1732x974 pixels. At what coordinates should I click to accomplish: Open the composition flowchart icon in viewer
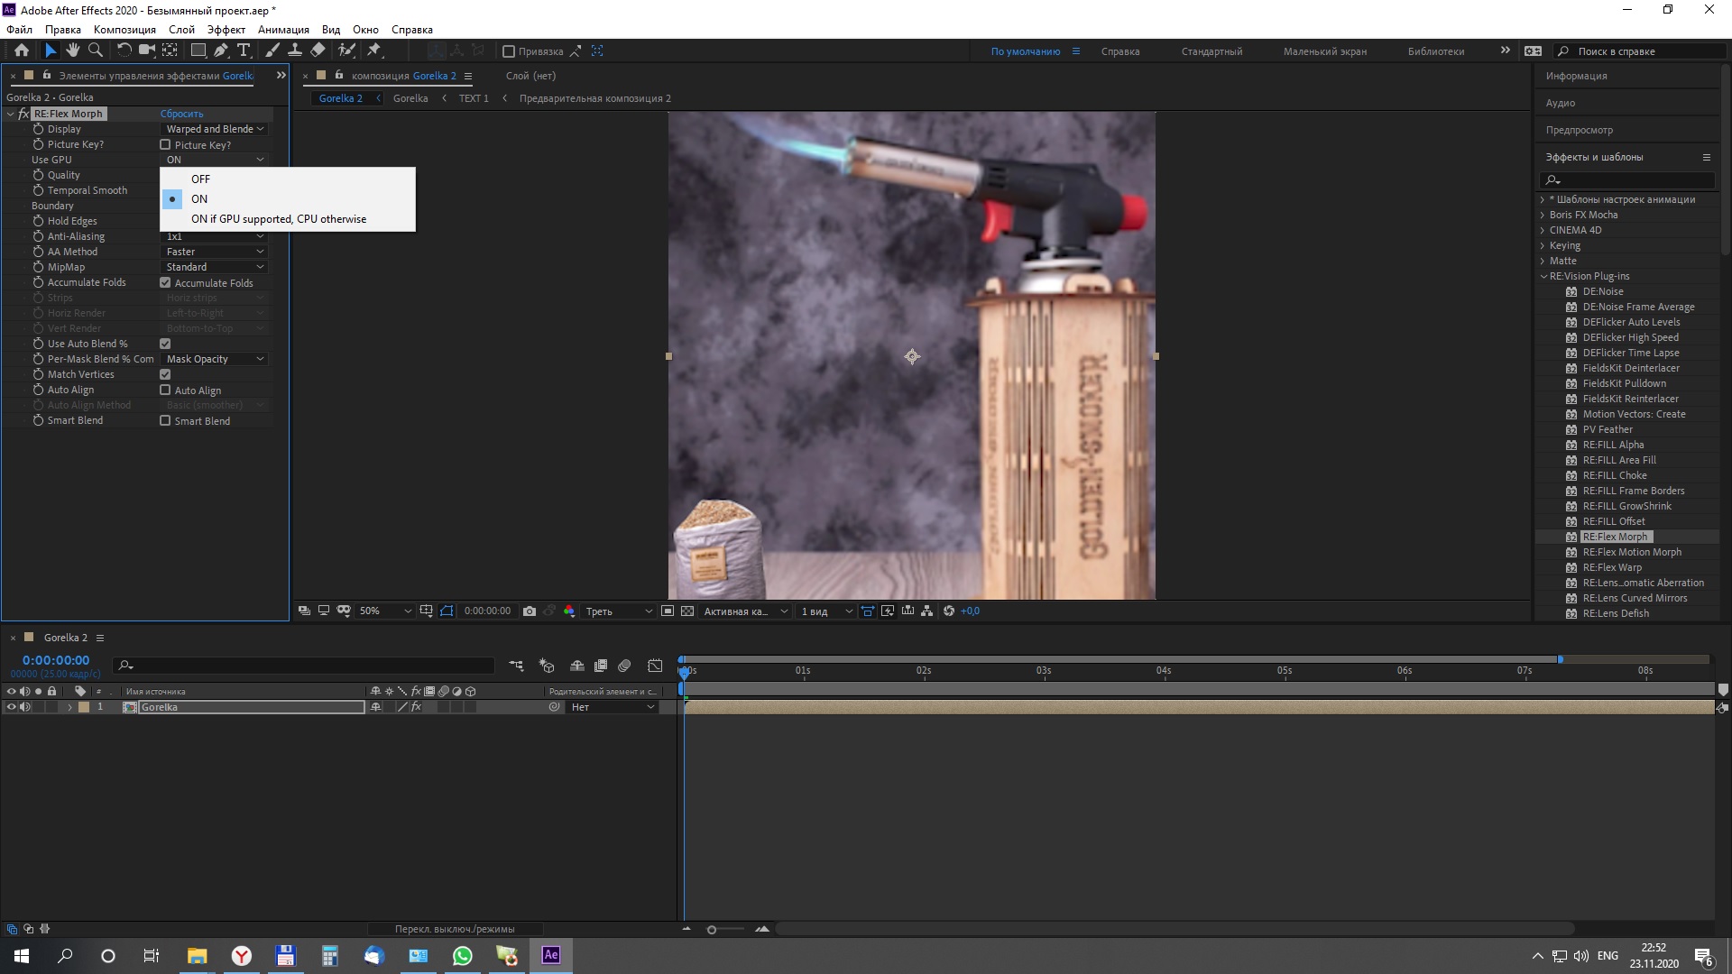[927, 611]
